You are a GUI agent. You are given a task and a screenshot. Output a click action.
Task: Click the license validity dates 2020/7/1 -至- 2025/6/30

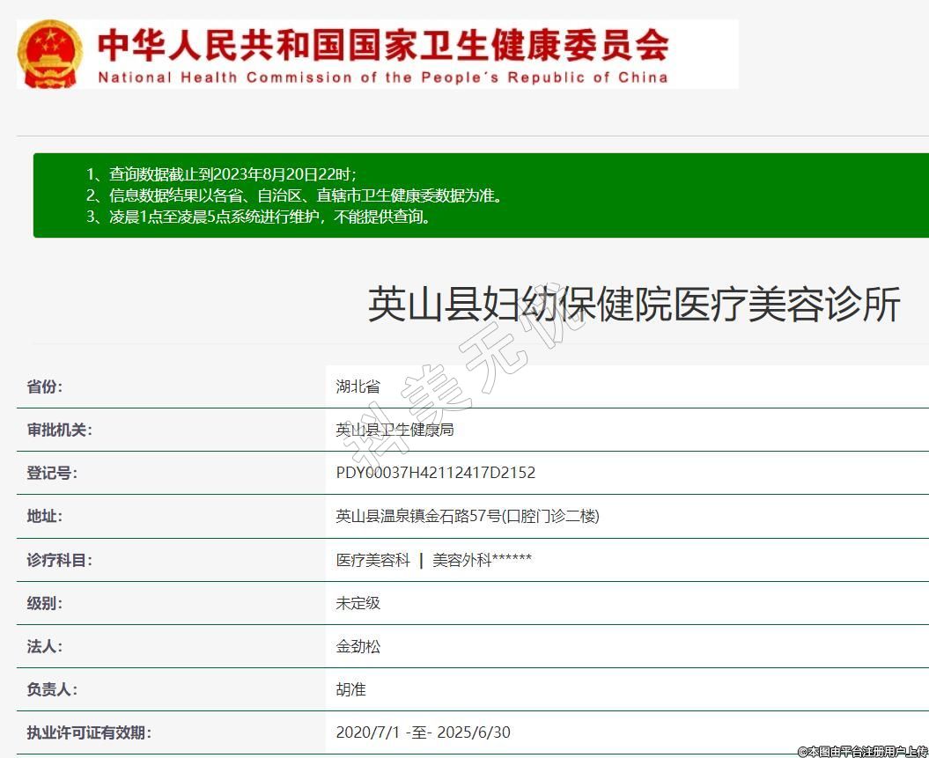(x=423, y=732)
